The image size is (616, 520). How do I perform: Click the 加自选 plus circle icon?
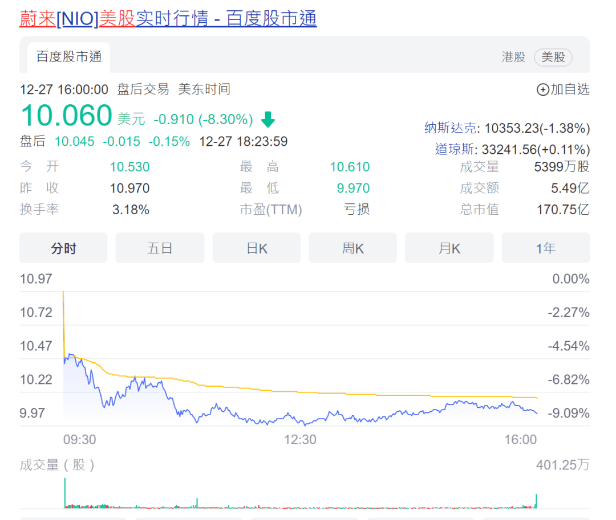tap(542, 89)
